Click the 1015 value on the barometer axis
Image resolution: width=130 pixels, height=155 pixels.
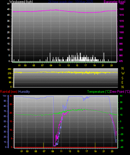click(x=122, y=15)
